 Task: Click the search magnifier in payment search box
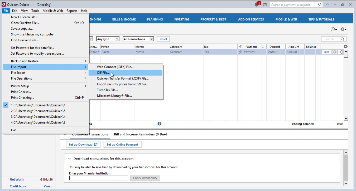pyautogui.click(x=320, y=4)
